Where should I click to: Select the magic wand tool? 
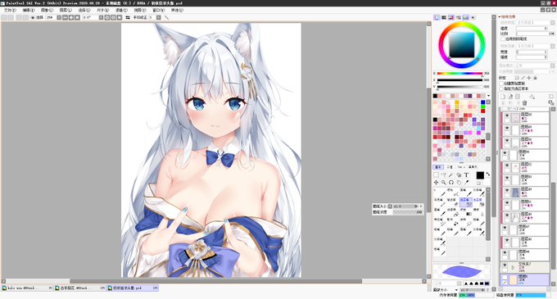451,174
